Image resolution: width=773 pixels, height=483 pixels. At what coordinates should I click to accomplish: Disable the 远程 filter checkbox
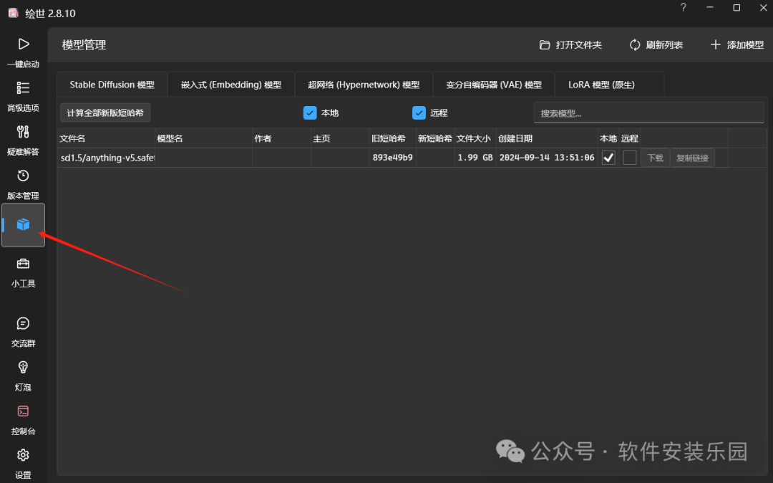click(419, 113)
